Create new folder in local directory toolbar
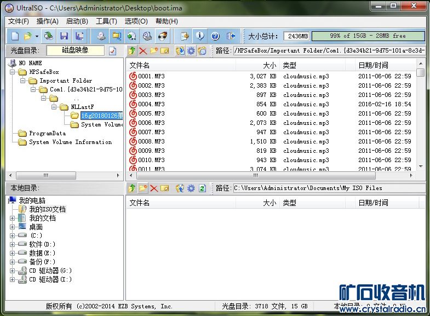Viewport: 430px width, 316px height. 143,188
